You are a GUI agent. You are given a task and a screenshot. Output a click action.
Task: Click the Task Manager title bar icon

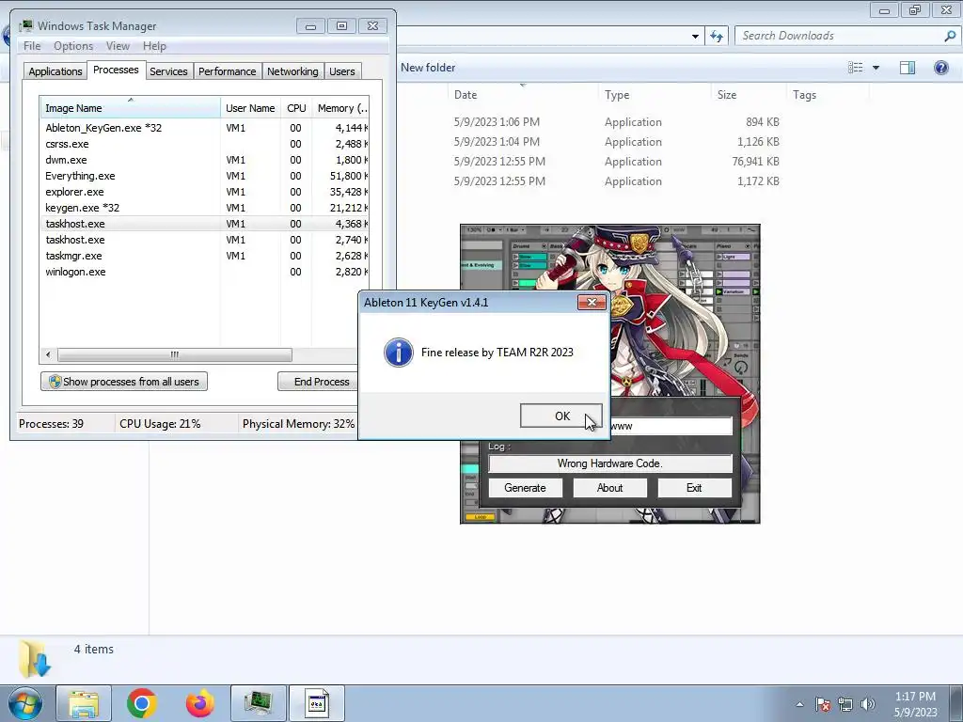click(25, 25)
